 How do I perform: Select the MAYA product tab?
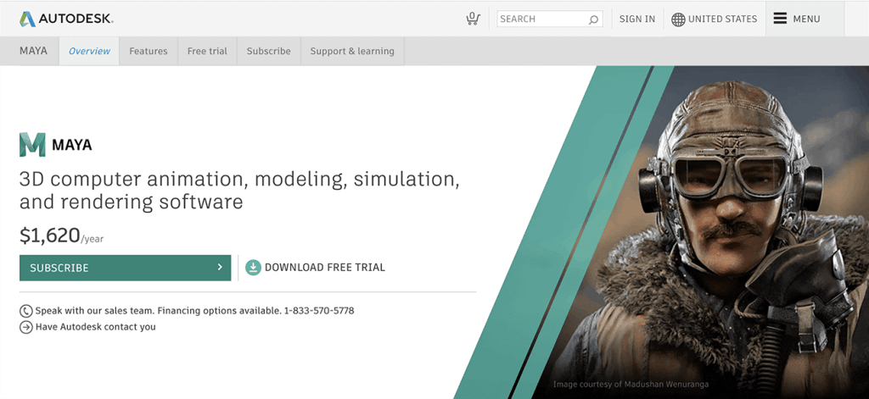(33, 51)
